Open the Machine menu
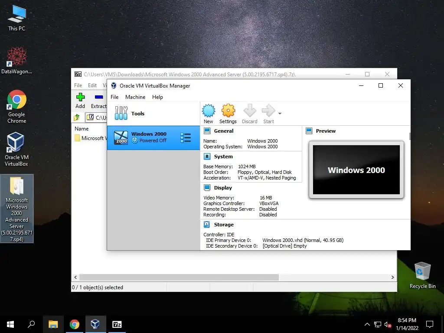Screen dimensions: 444x333 (x=135, y=97)
